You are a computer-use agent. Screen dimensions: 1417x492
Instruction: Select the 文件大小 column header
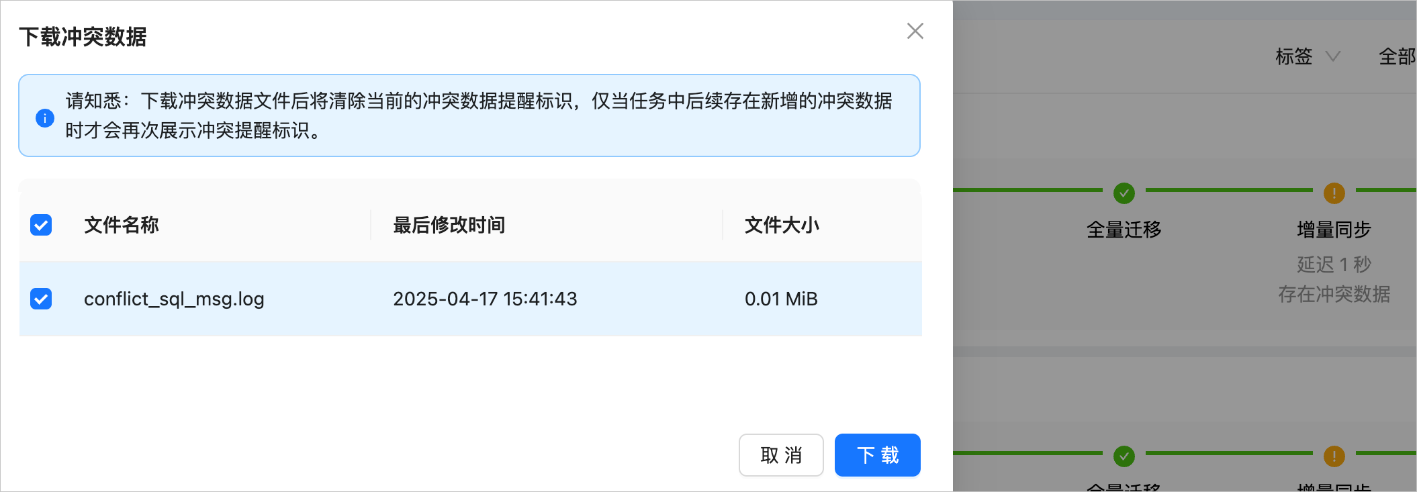(x=782, y=225)
